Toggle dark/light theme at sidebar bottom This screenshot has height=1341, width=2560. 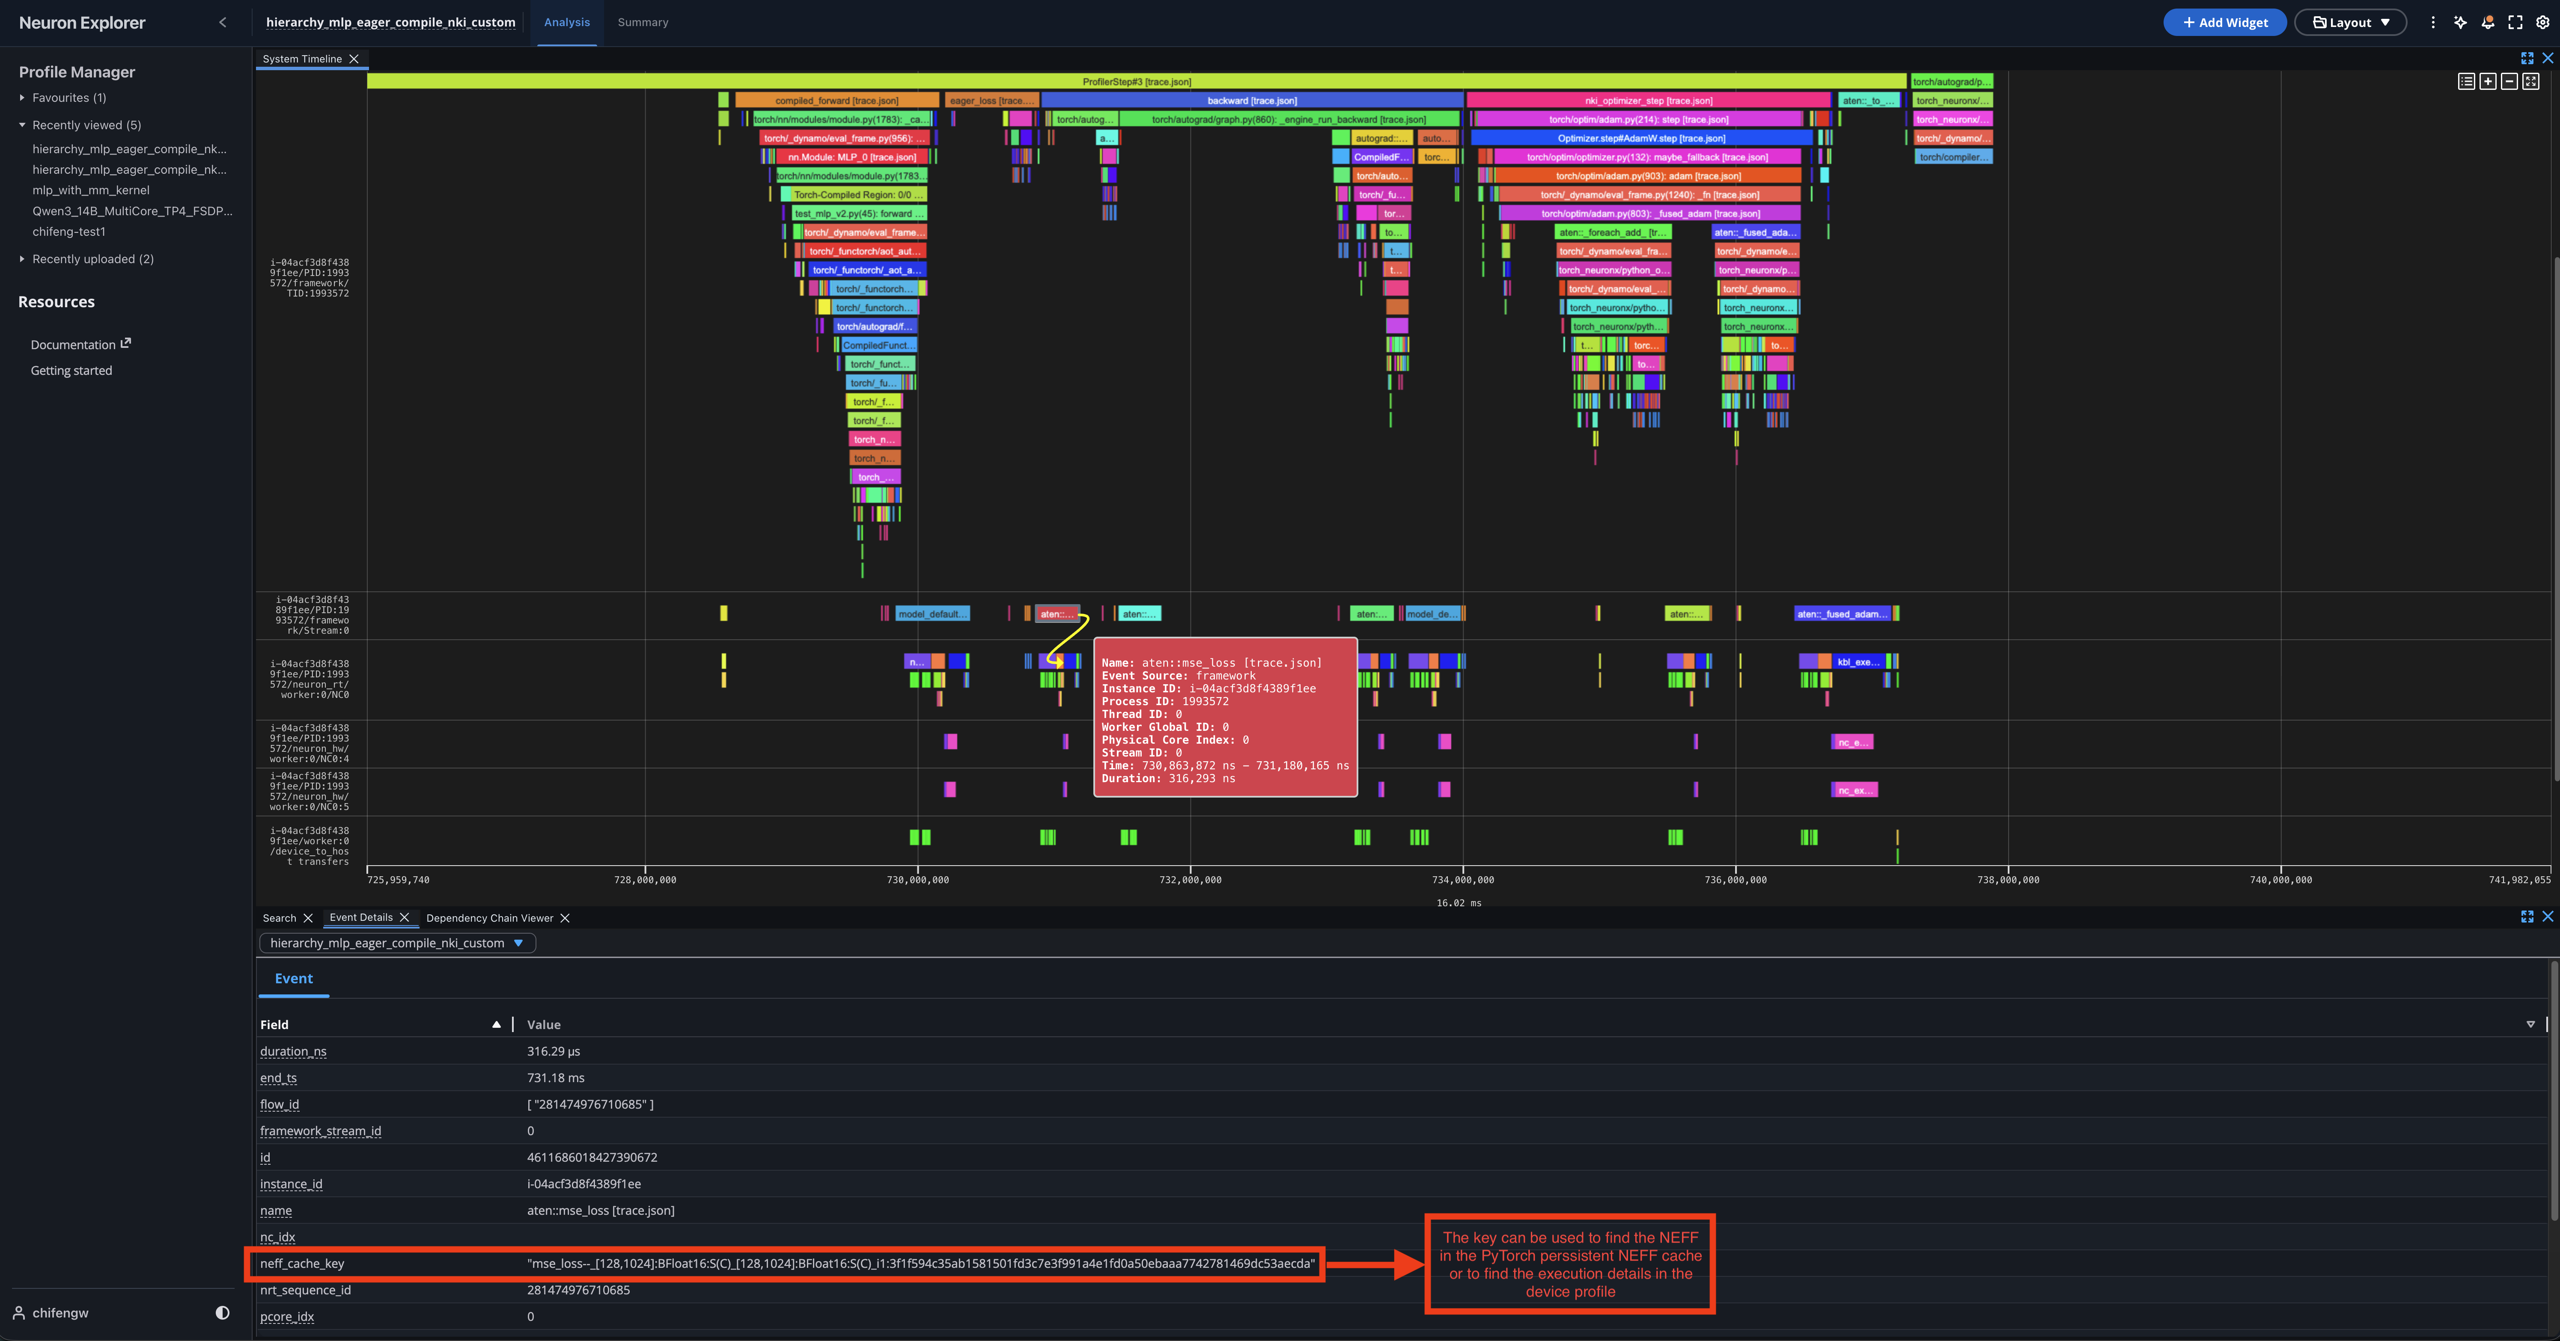223,1312
